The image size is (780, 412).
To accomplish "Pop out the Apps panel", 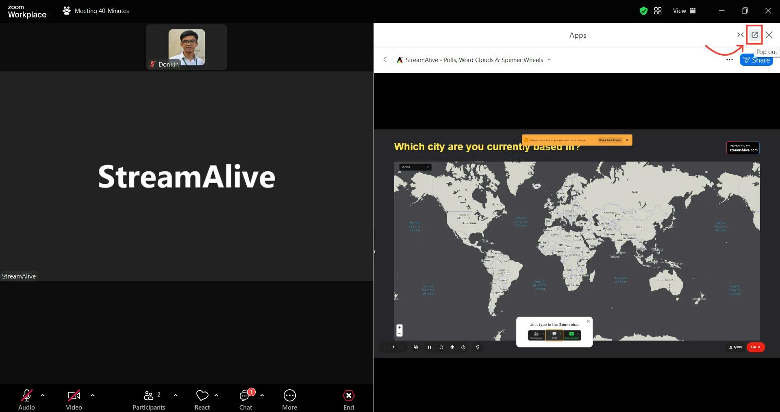I will pos(755,35).
